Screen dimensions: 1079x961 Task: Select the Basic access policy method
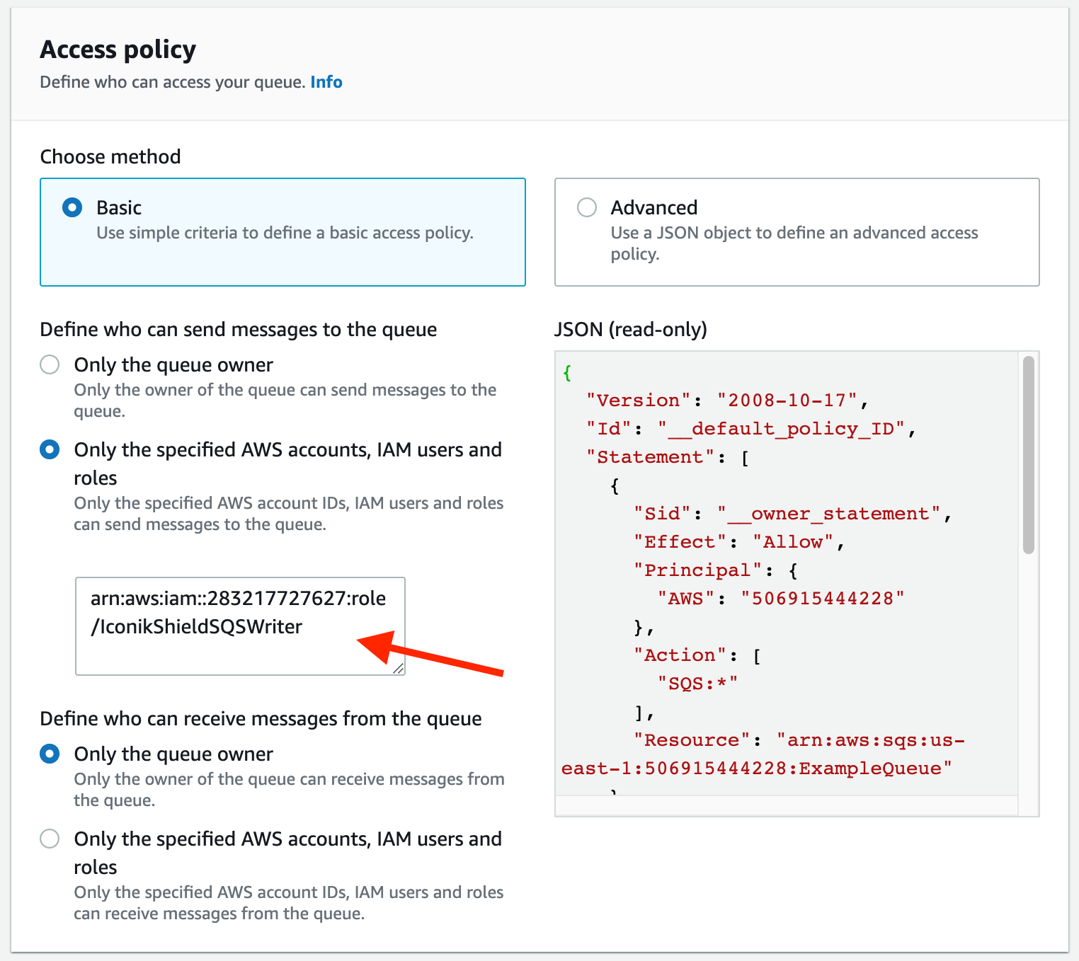click(x=72, y=207)
